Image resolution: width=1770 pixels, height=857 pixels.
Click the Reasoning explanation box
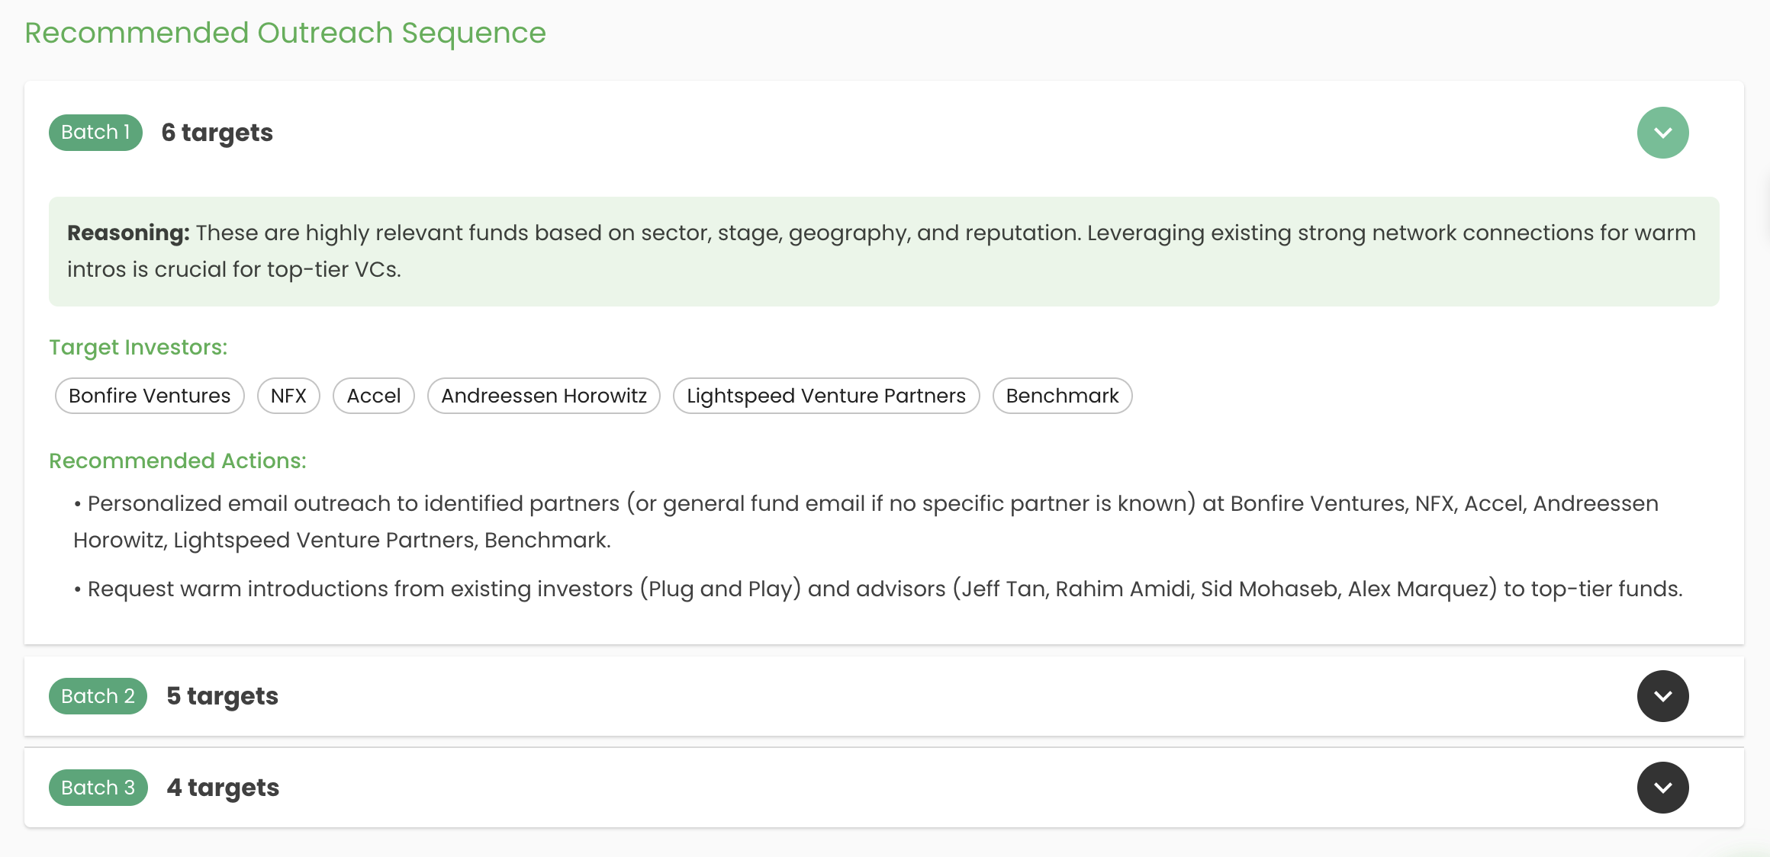[x=883, y=252]
